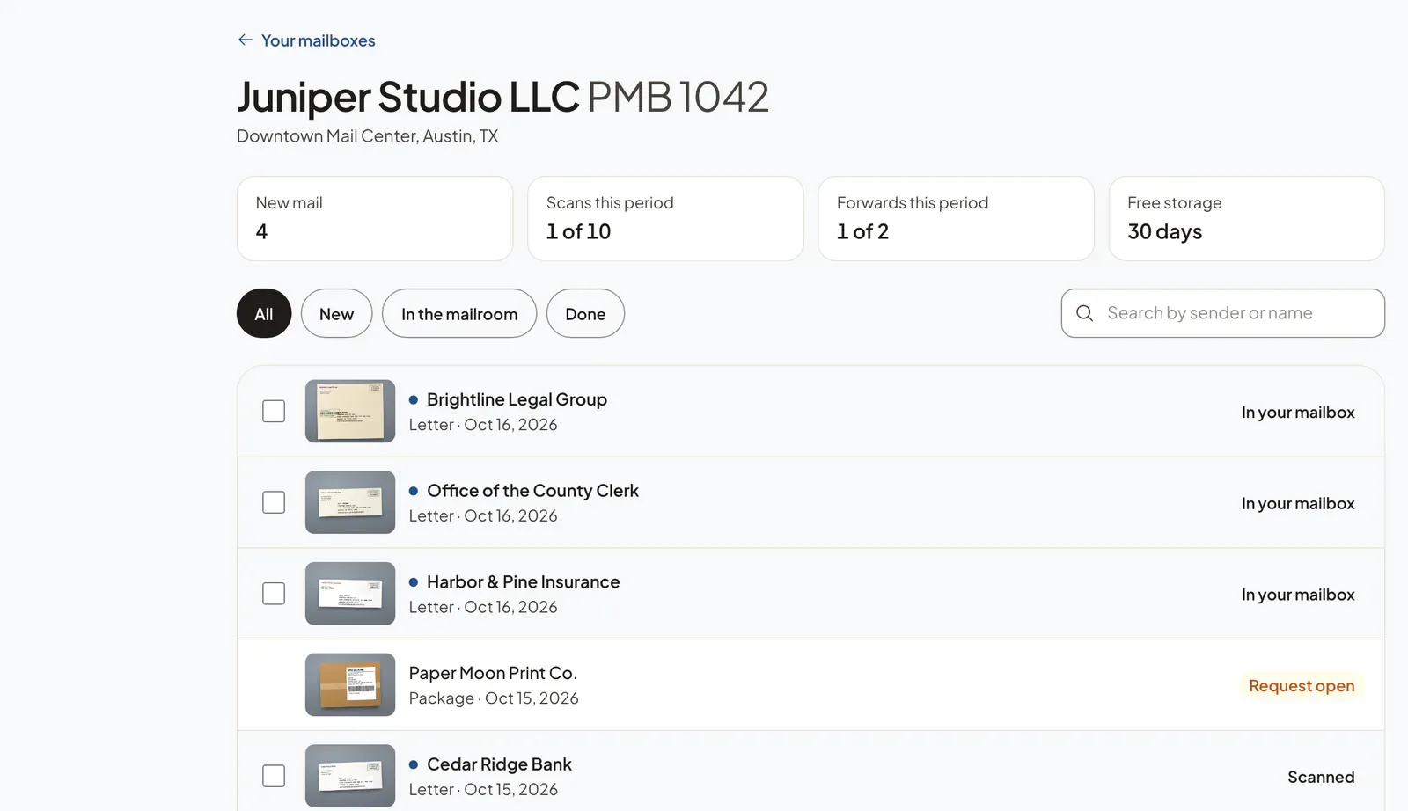This screenshot has height=811, width=1408.
Task: Open the Brightline Legal Group envelope thumbnail
Action: coord(350,411)
